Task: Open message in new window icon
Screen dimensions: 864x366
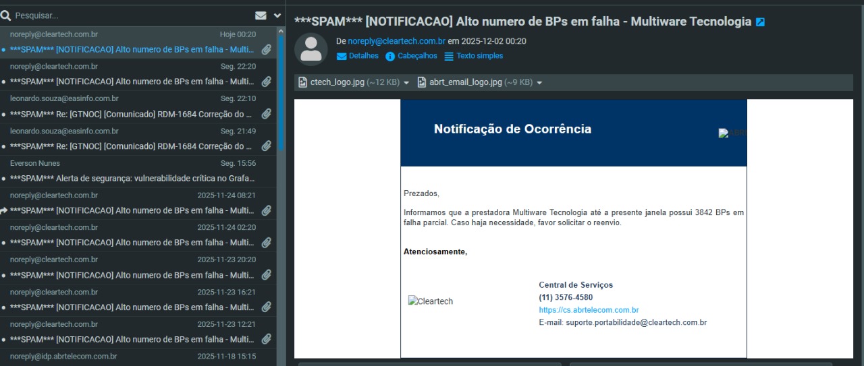Action: click(x=760, y=22)
